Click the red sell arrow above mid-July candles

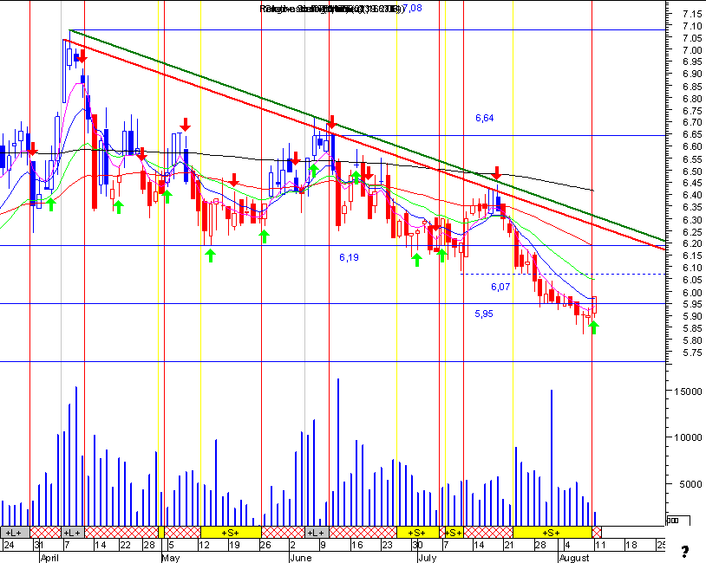coord(496,173)
